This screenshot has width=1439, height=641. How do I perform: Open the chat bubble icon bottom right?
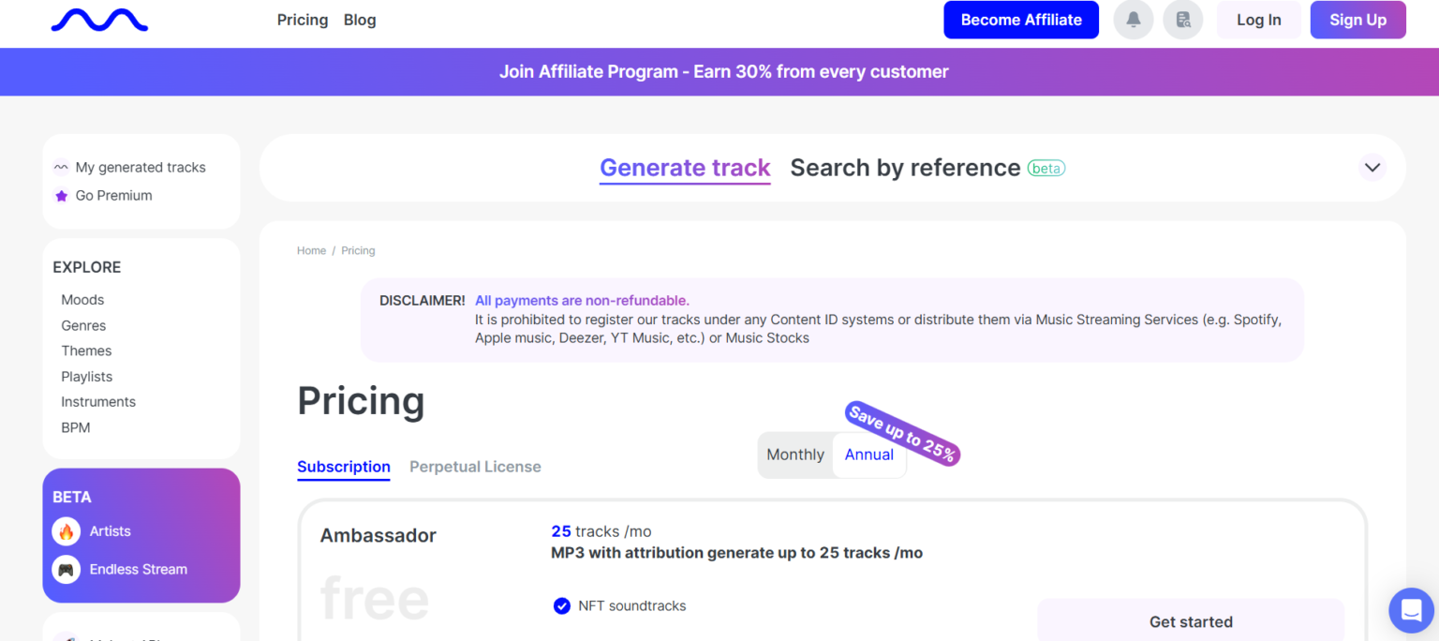pyautogui.click(x=1410, y=610)
